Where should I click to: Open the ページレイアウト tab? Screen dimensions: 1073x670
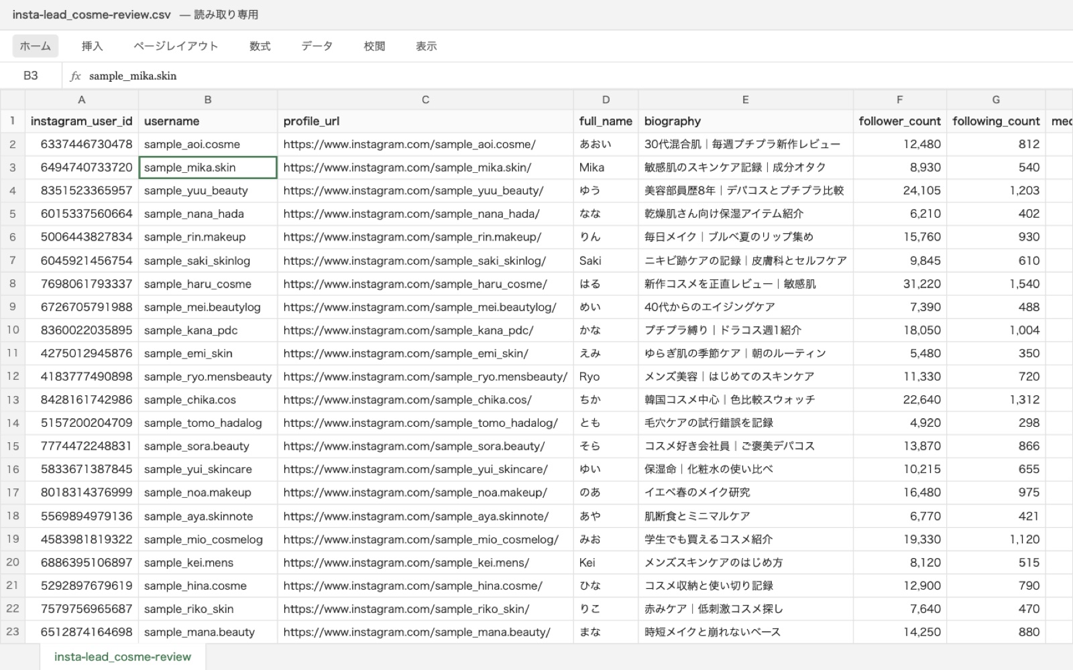(176, 46)
